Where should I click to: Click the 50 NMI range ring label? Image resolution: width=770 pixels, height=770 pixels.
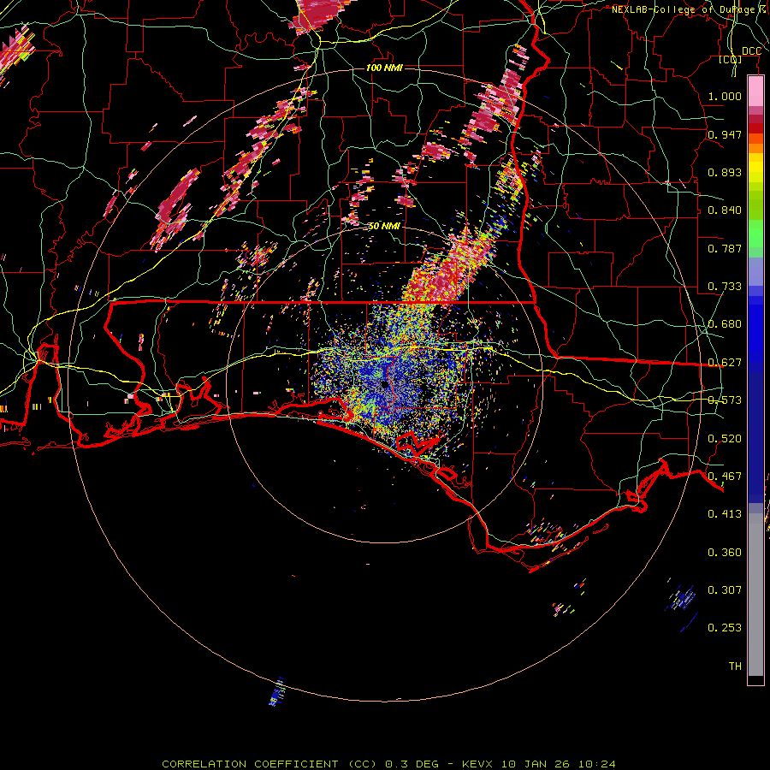coord(384,227)
